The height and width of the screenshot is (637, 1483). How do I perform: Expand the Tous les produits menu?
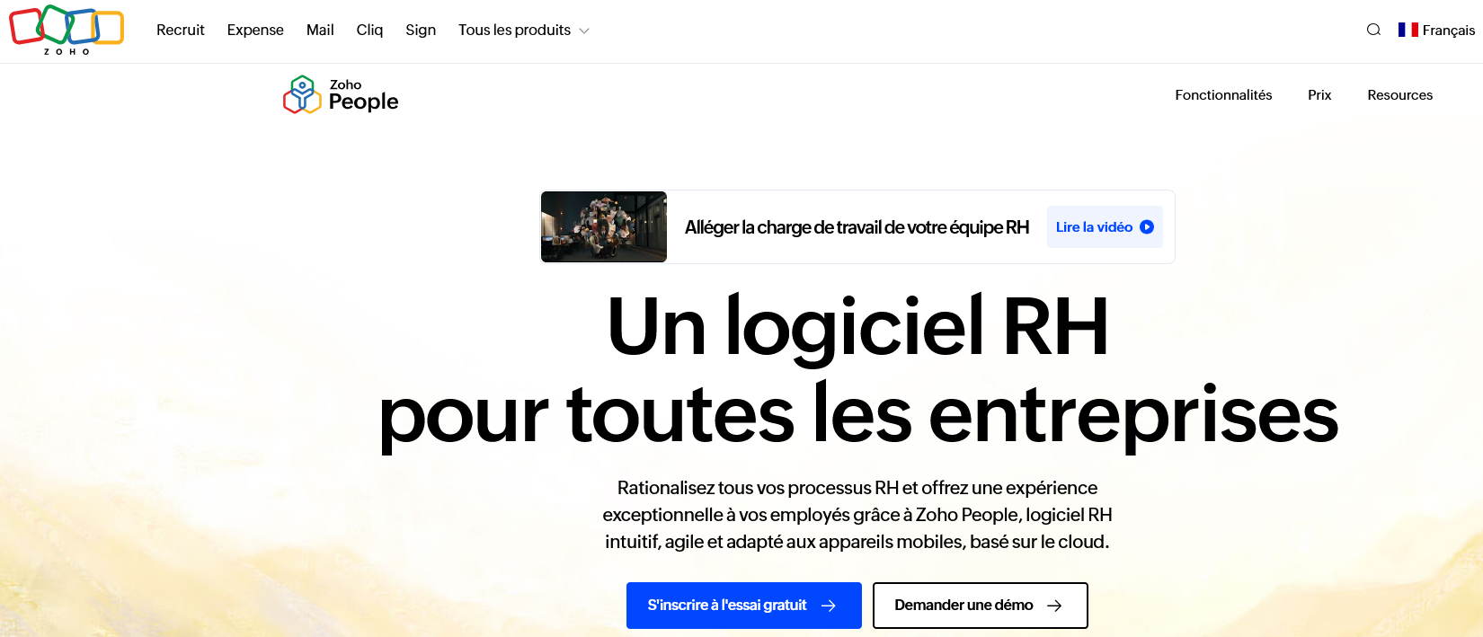523,30
